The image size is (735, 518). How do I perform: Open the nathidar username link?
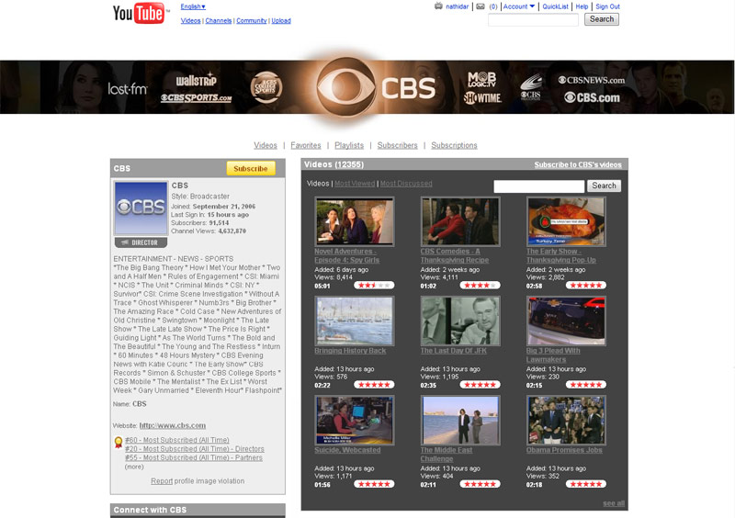[457, 6]
